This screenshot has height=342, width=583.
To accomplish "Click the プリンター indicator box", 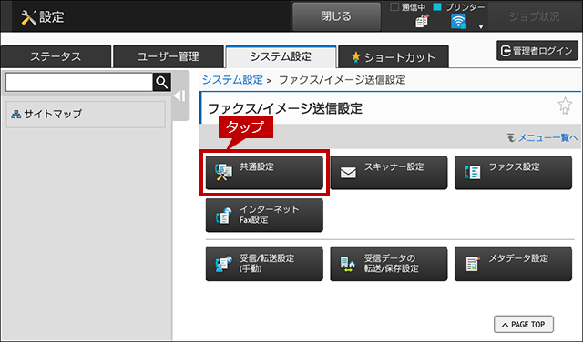I will click(x=437, y=6).
